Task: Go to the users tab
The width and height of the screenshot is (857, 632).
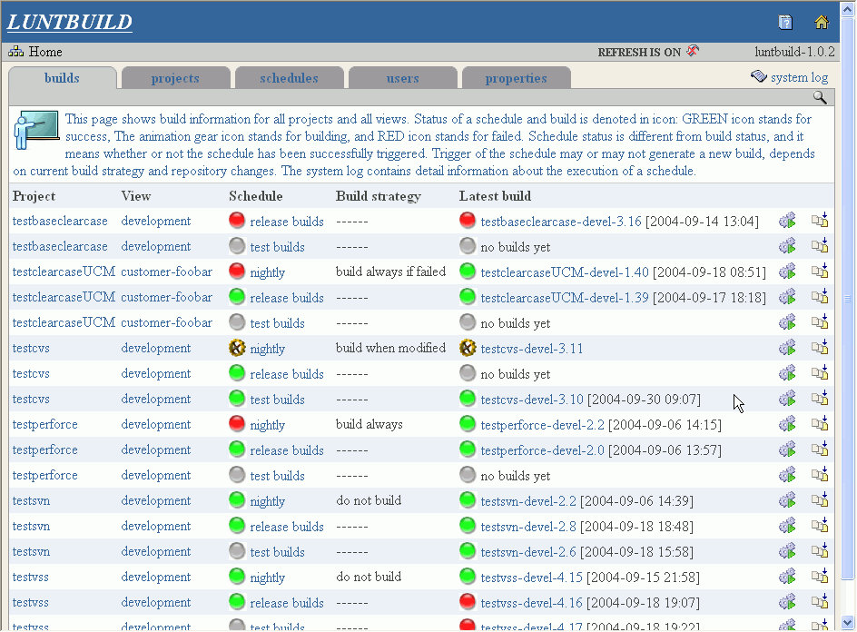Action: click(x=402, y=78)
